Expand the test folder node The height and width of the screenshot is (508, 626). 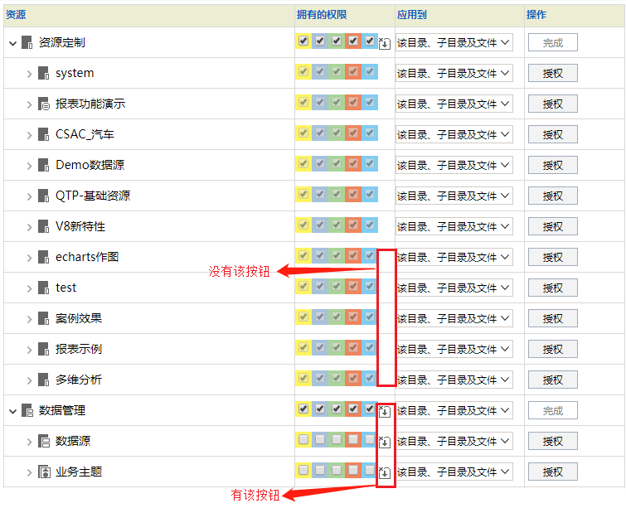click(30, 288)
